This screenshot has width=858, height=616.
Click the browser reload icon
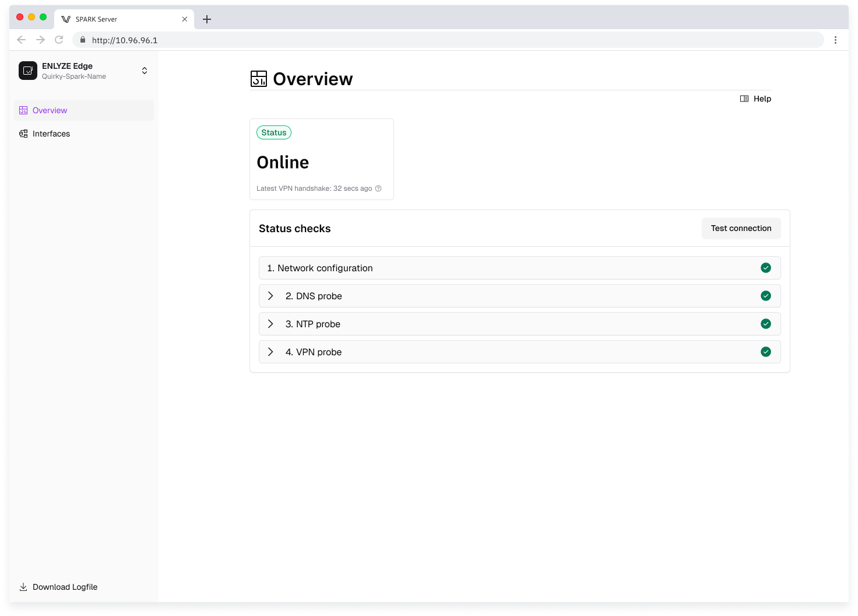[x=59, y=40]
